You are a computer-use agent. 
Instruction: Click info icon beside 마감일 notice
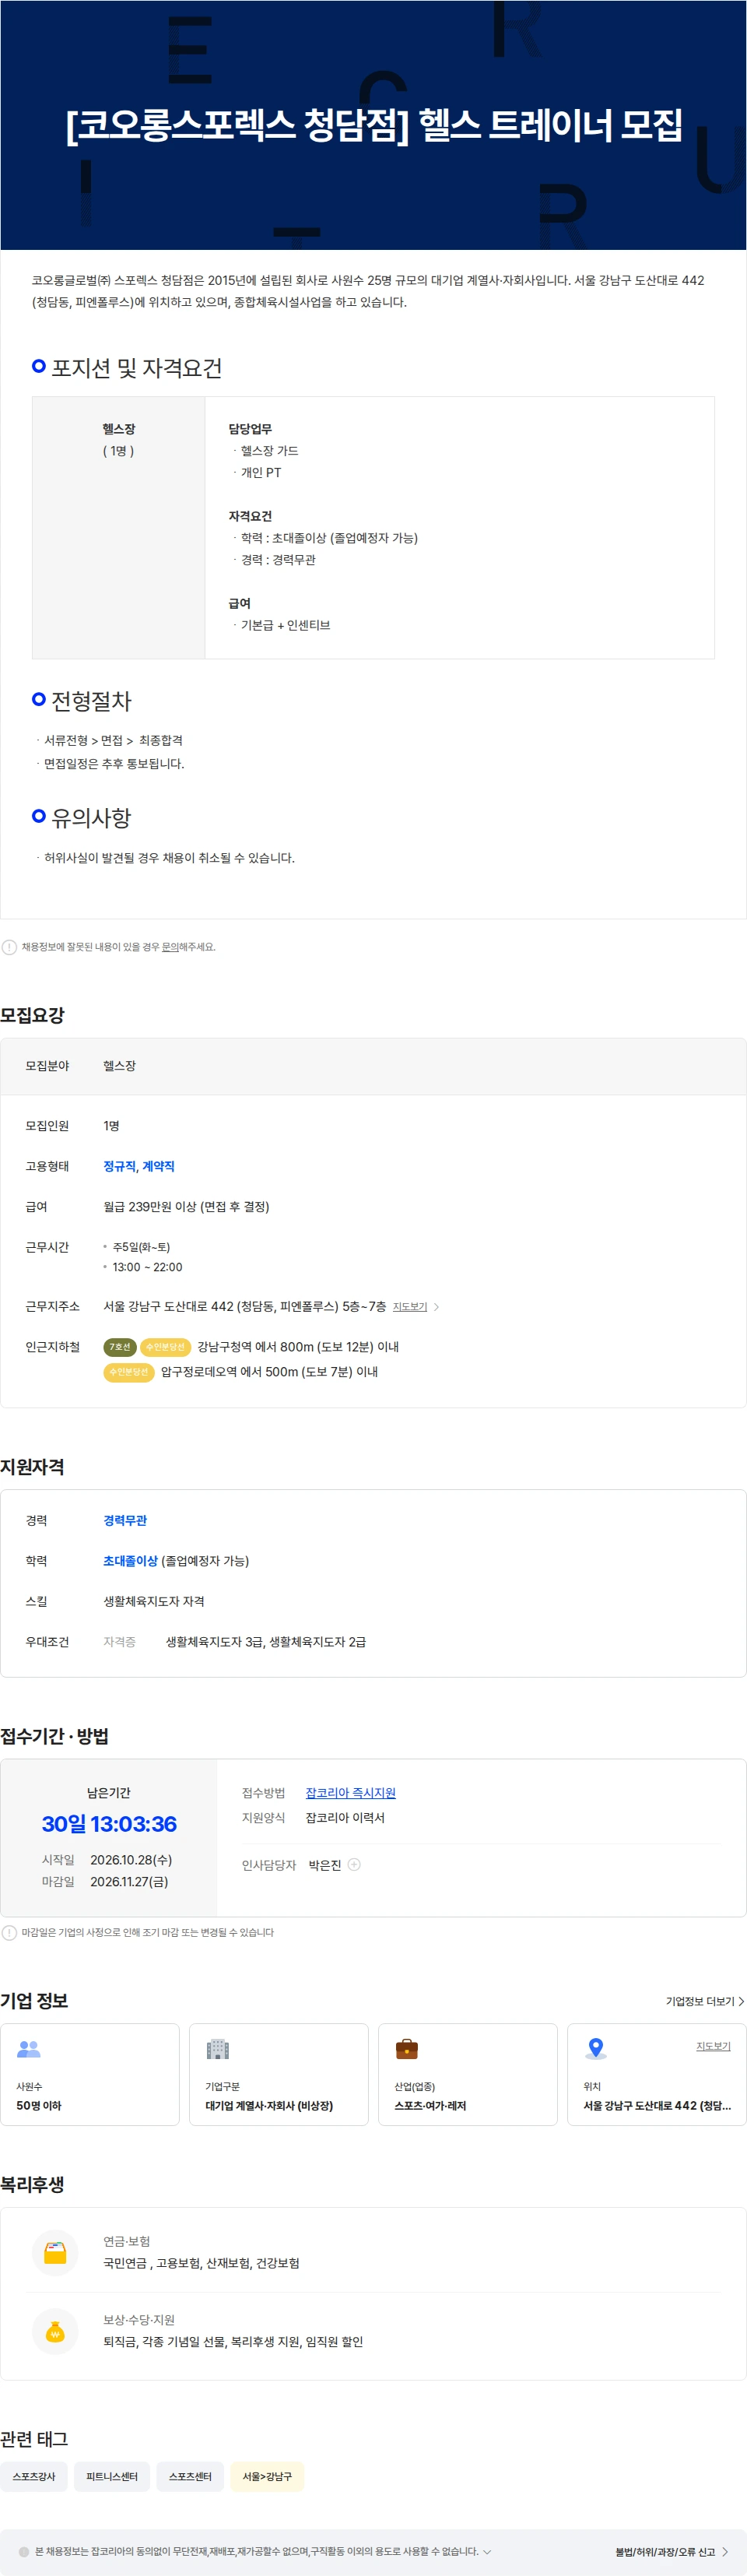point(9,1932)
